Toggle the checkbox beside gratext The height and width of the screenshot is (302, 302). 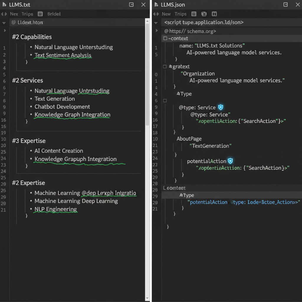click(x=165, y=67)
